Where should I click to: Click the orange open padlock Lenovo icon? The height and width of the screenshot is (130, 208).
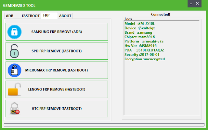tap(14, 89)
